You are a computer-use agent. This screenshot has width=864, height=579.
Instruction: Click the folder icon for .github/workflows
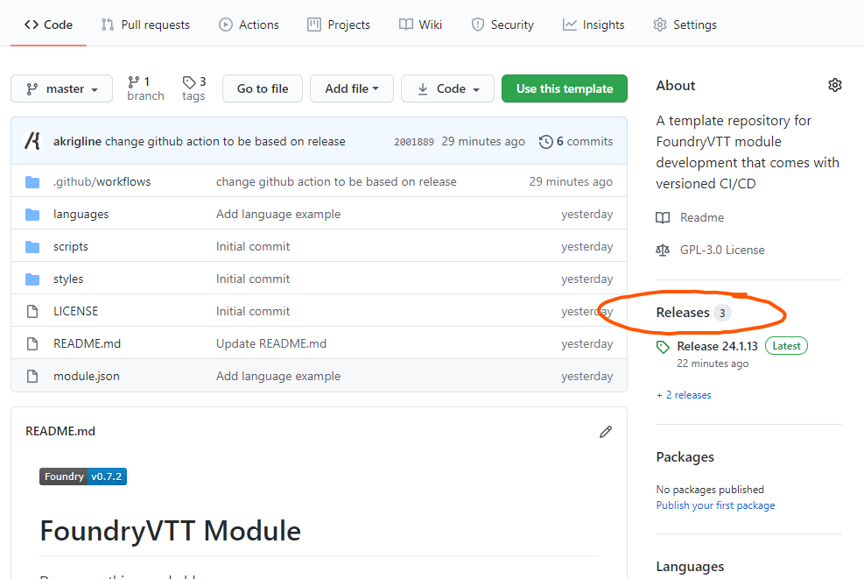(x=32, y=182)
